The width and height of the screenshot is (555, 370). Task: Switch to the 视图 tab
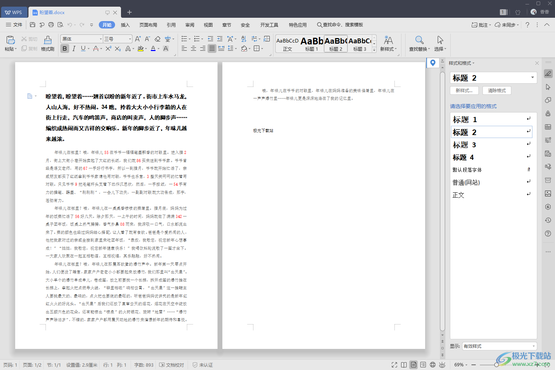click(x=208, y=25)
